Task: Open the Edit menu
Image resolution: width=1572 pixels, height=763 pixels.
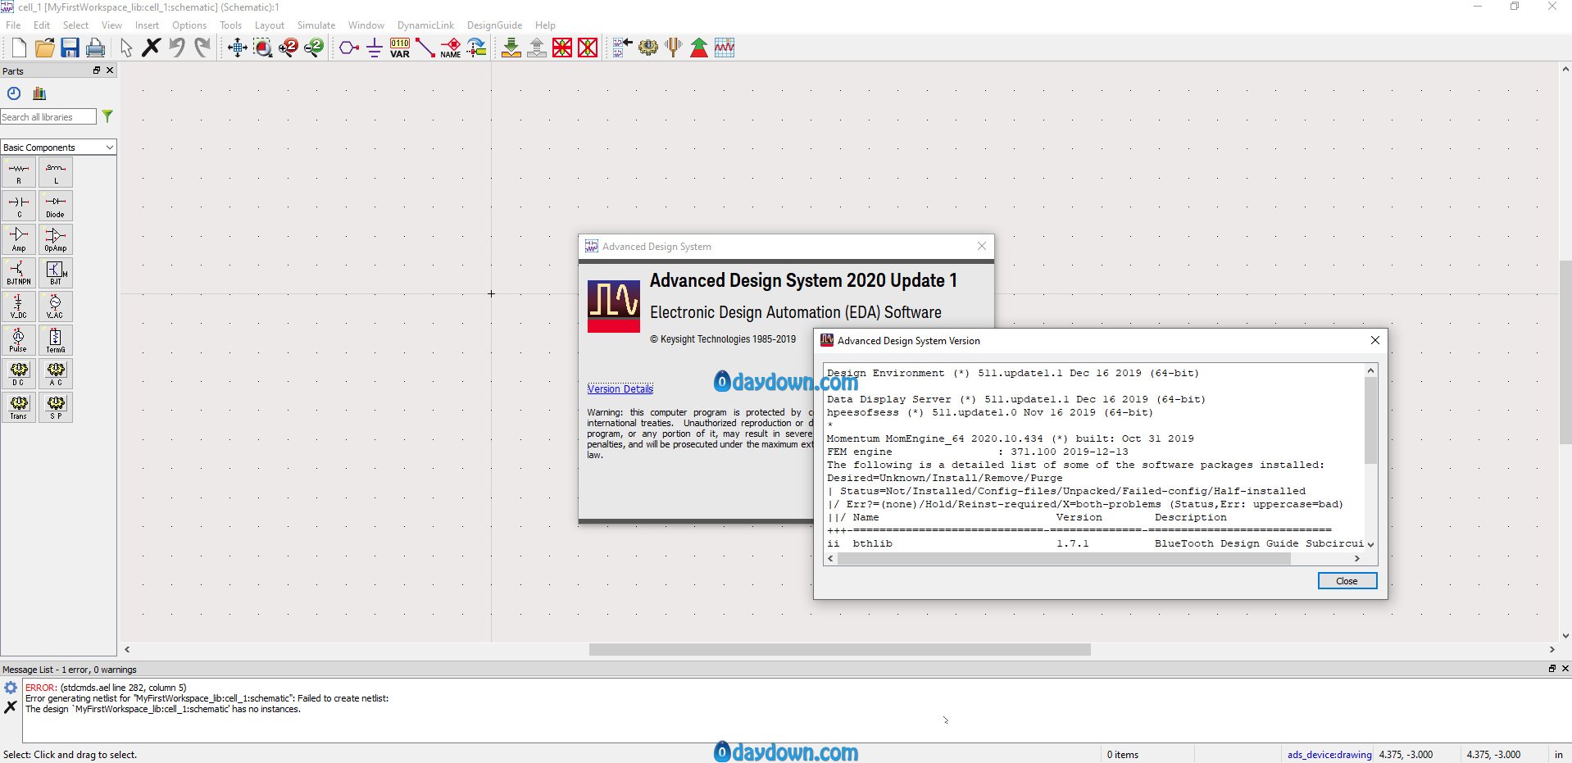Action: tap(42, 25)
